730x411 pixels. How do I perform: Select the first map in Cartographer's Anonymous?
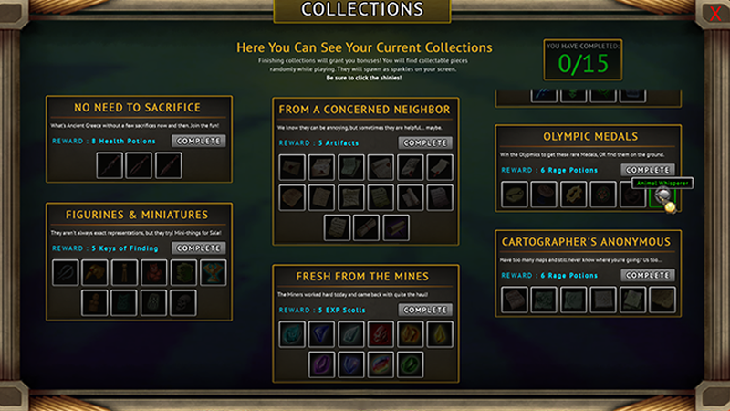[x=515, y=300]
